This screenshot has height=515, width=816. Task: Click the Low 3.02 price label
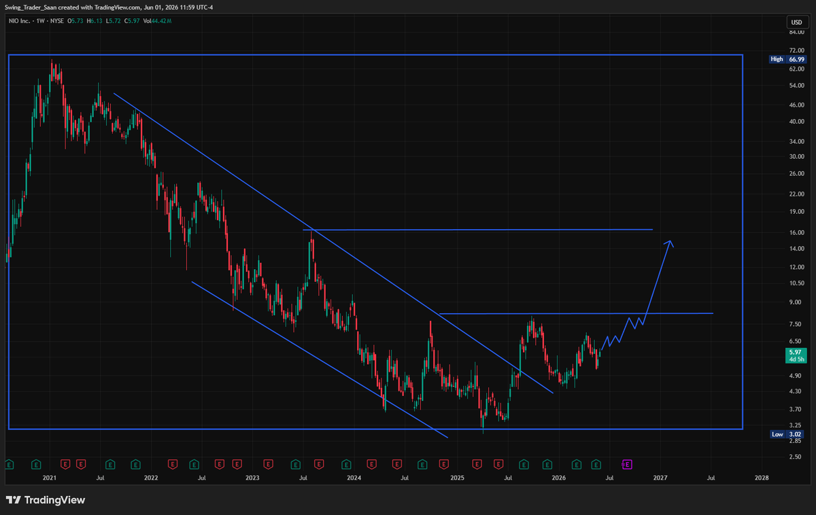tap(787, 434)
